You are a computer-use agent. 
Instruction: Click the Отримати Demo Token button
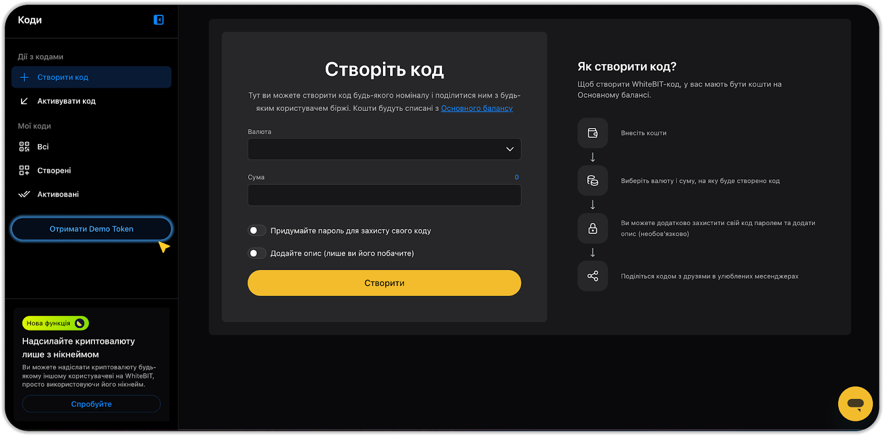click(92, 229)
